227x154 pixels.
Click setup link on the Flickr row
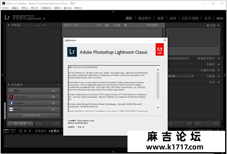(53, 109)
